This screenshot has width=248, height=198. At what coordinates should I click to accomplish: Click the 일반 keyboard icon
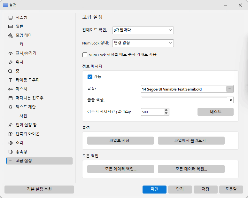click(x=11, y=27)
